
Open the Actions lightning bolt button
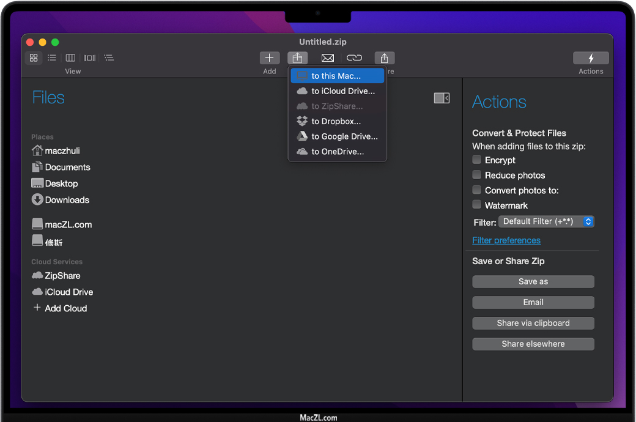(591, 58)
